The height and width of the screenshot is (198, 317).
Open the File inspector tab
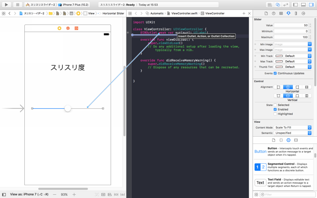(266, 13)
